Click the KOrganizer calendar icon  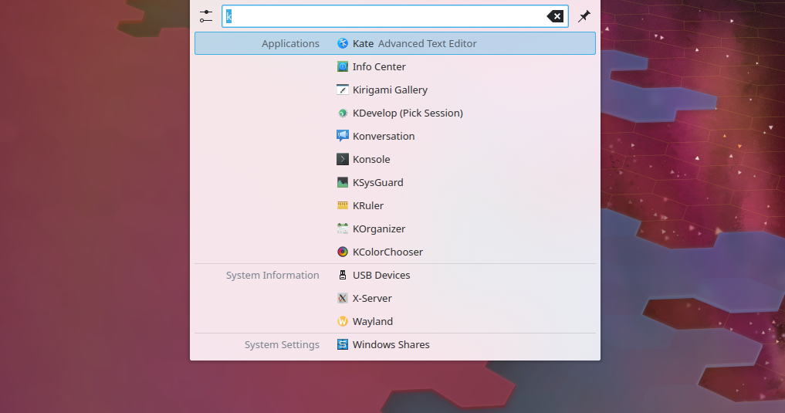pos(343,229)
